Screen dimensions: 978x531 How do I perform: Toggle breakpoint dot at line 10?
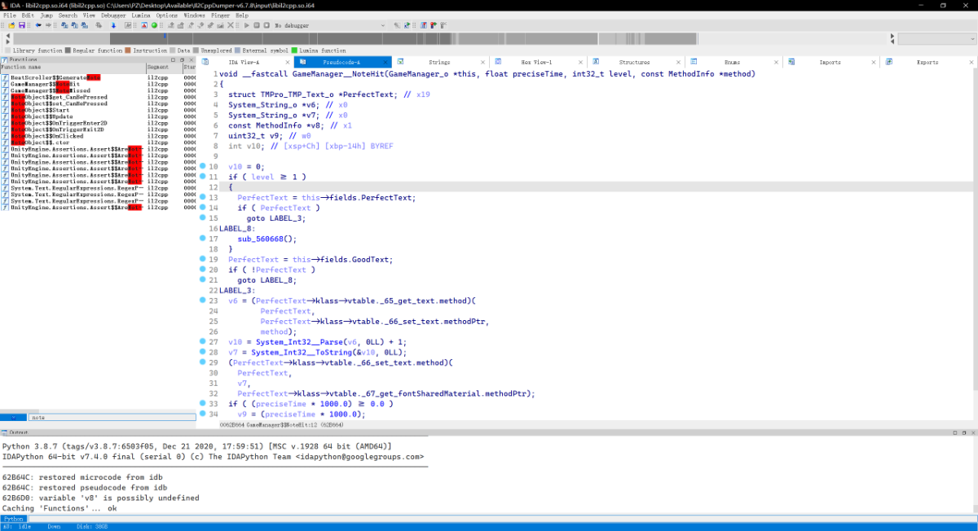(203, 166)
